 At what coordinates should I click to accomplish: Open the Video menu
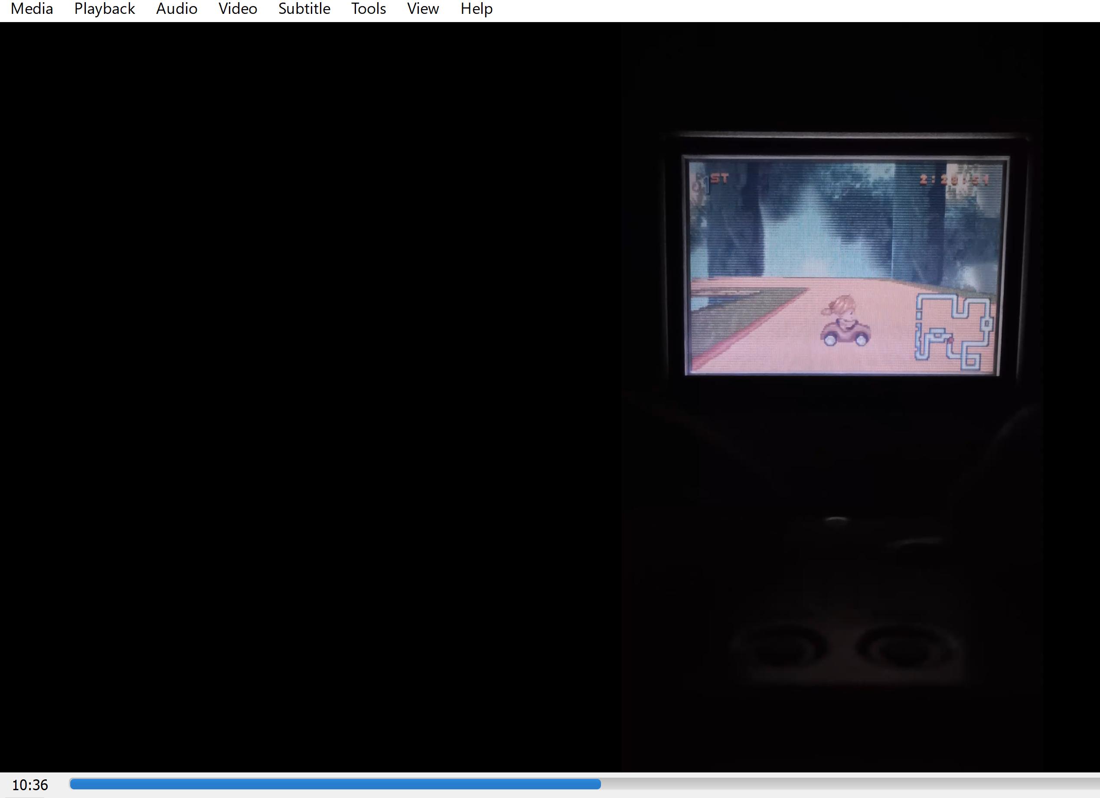click(x=238, y=9)
